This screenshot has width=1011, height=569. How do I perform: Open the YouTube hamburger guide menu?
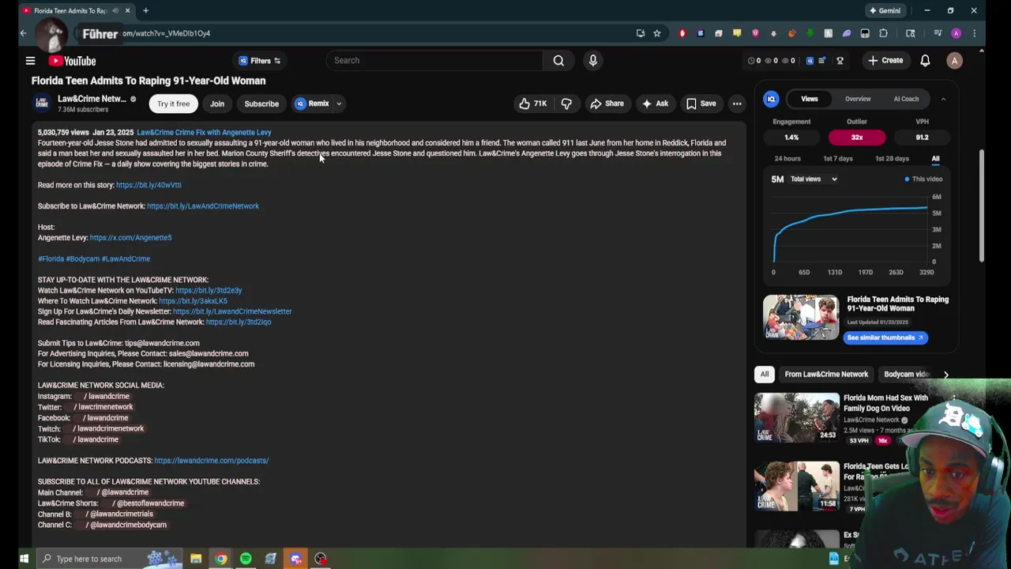click(x=30, y=61)
